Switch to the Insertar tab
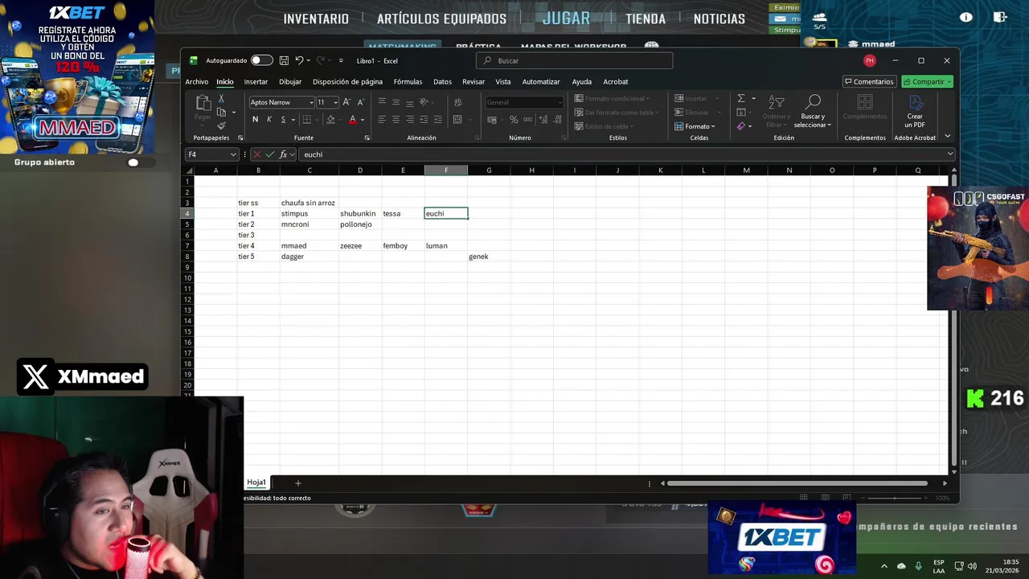The height and width of the screenshot is (579, 1029). pos(256,82)
